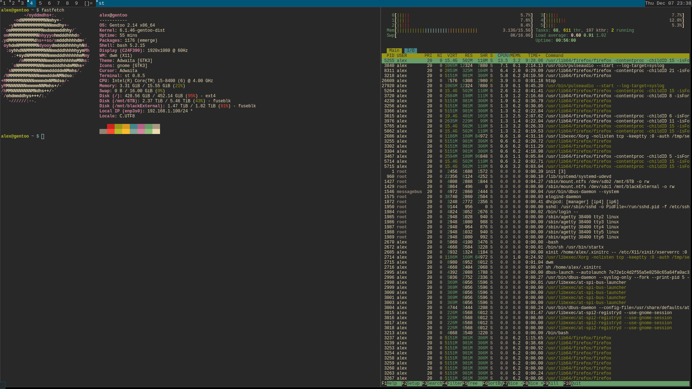The width and height of the screenshot is (692, 389).
Task: Toggle sort on TIME+ column header
Action: pos(534,56)
